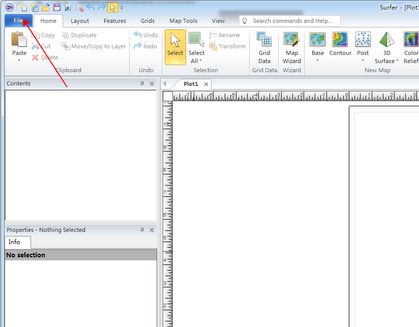Switch to the Grids ribbon tab
Screen dimensions: 419x327
pyautogui.click(x=147, y=21)
